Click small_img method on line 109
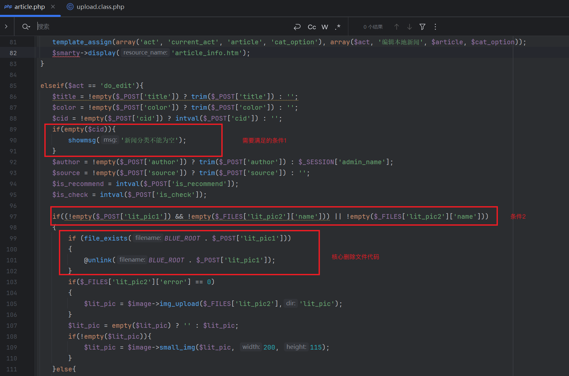 (x=177, y=347)
